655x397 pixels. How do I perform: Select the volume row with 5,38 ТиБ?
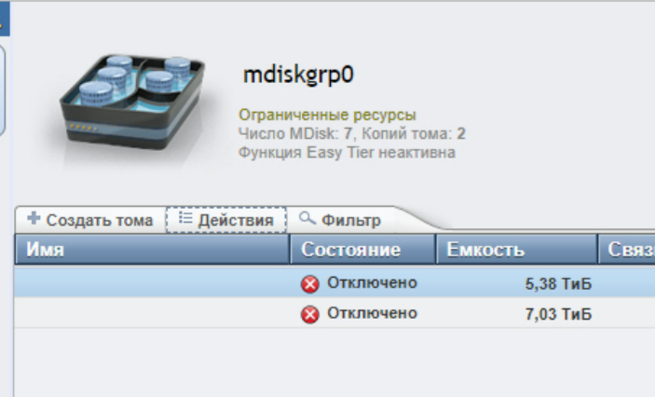coord(334,283)
